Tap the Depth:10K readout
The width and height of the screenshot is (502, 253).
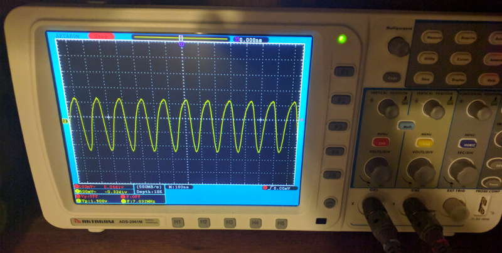[149, 192]
